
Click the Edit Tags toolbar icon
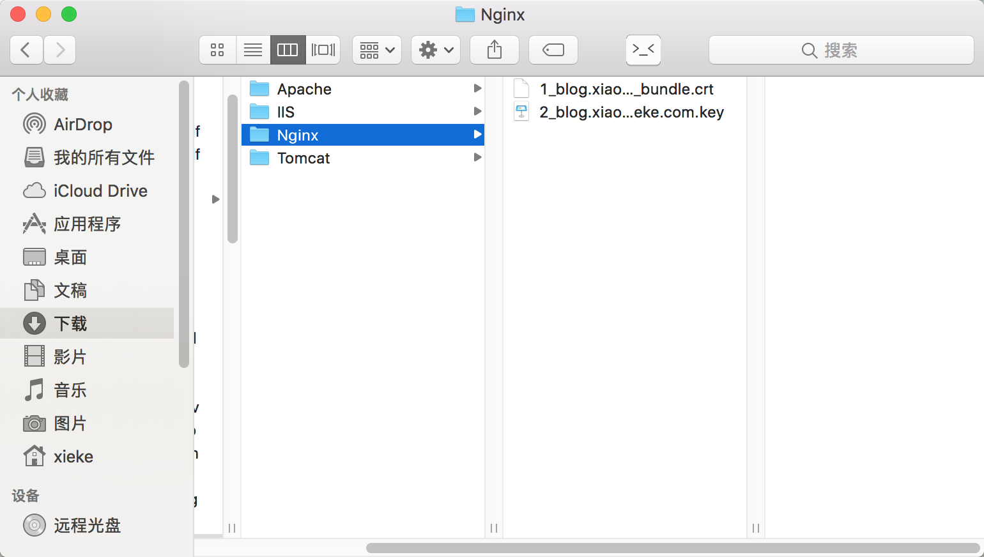click(x=553, y=50)
